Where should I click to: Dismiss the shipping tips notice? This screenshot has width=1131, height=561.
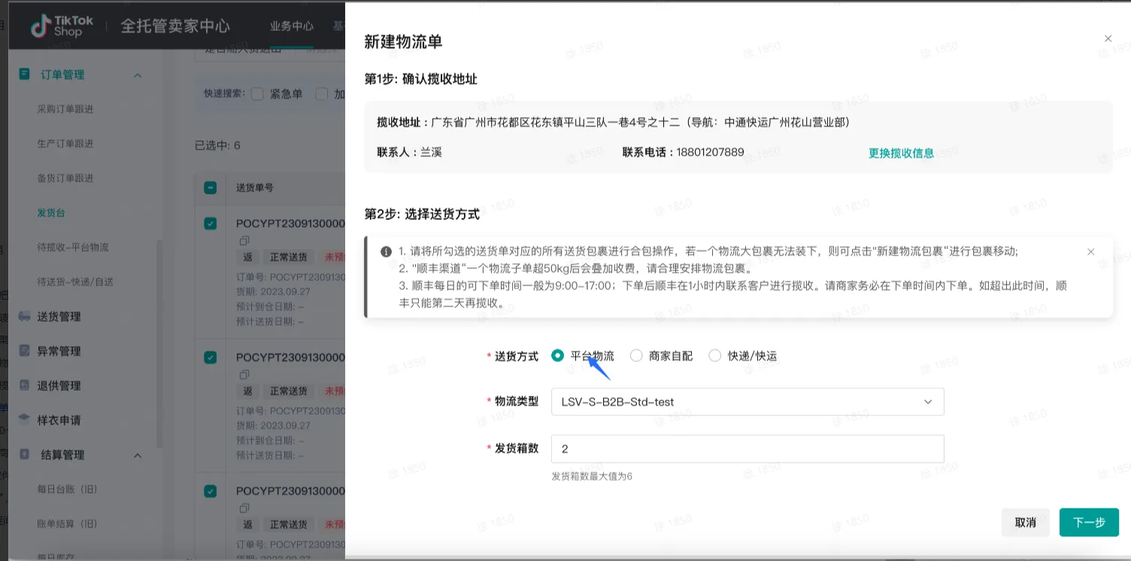click(1090, 252)
